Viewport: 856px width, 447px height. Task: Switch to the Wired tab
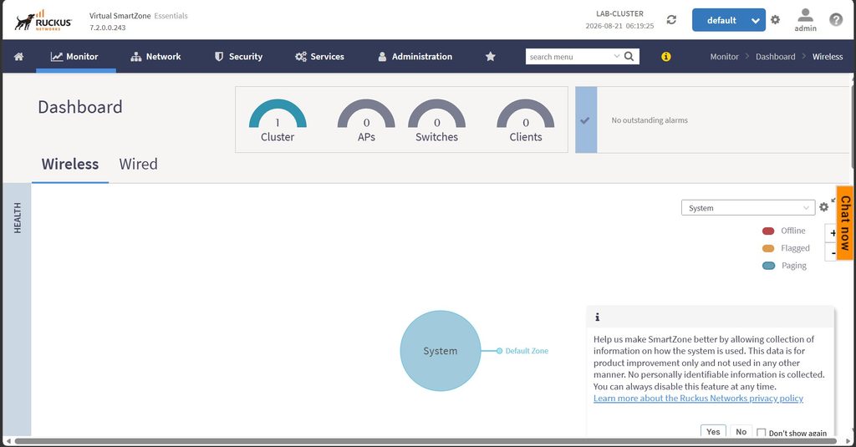pos(138,165)
